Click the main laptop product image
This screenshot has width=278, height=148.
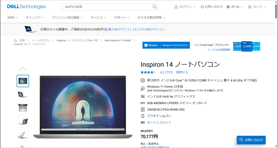coord(83,107)
